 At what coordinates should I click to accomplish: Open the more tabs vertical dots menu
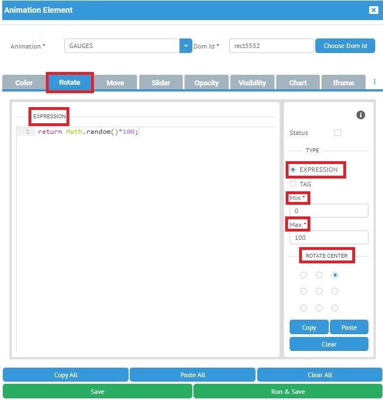click(x=375, y=82)
